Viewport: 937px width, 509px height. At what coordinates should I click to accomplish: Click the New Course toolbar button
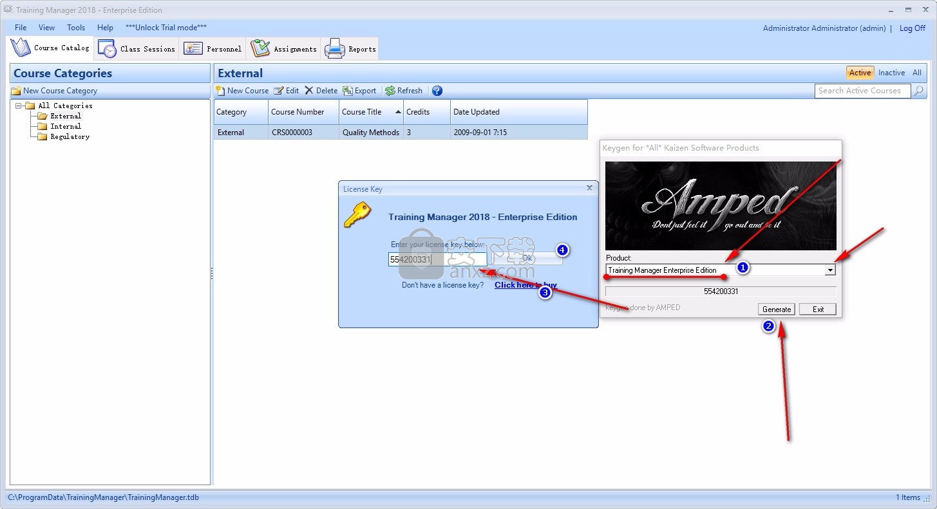(x=242, y=91)
